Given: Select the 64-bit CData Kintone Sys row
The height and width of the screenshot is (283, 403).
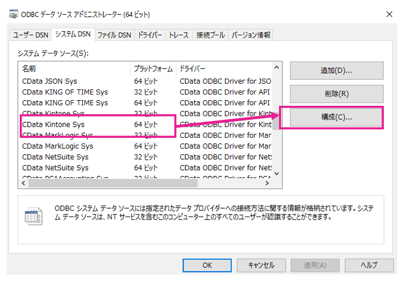Looking at the screenshot, I should pyautogui.click(x=145, y=124).
